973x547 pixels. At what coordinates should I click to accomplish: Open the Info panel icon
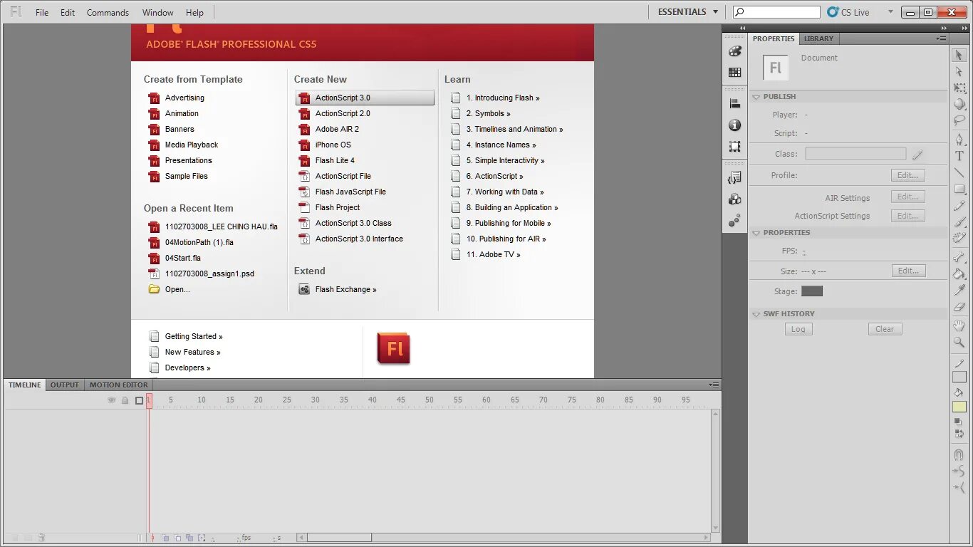coord(735,125)
